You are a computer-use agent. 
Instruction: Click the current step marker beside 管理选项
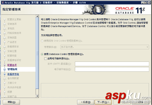[x=5, y=69]
